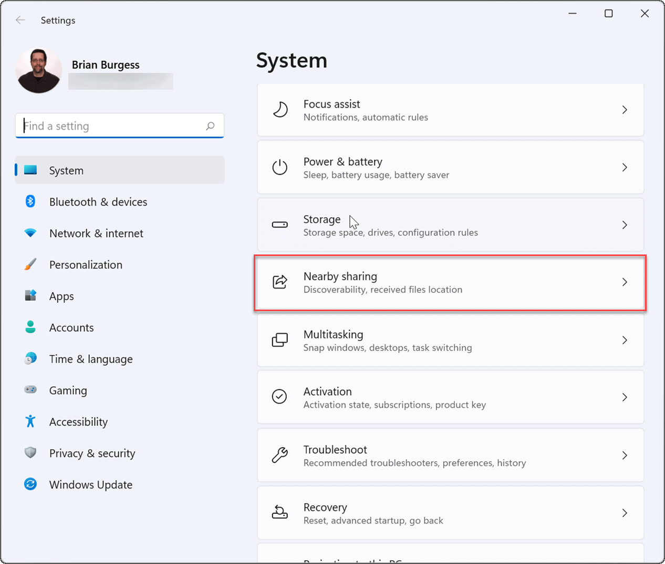Expand the Nearby sharing settings page

point(450,282)
